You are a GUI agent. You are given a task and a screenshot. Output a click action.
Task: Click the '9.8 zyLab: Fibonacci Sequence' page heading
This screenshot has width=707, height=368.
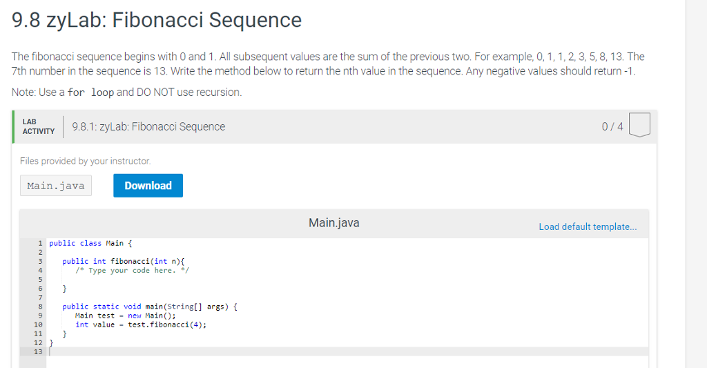point(157,21)
